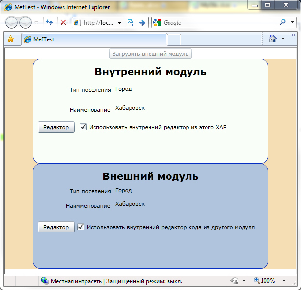Open the search provider dropdown arrow
The width and height of the screenshot is (301, 290).
pyautogui.click(x=292, y=22)
